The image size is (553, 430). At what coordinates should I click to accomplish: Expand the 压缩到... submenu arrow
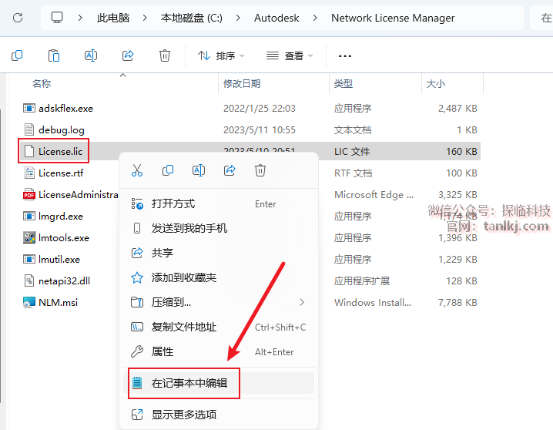302,302
